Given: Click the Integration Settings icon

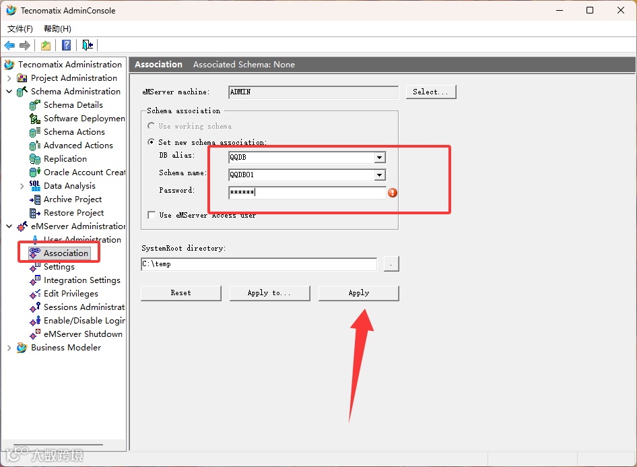Looking at the screenshot, I should (x=35, y=280).
